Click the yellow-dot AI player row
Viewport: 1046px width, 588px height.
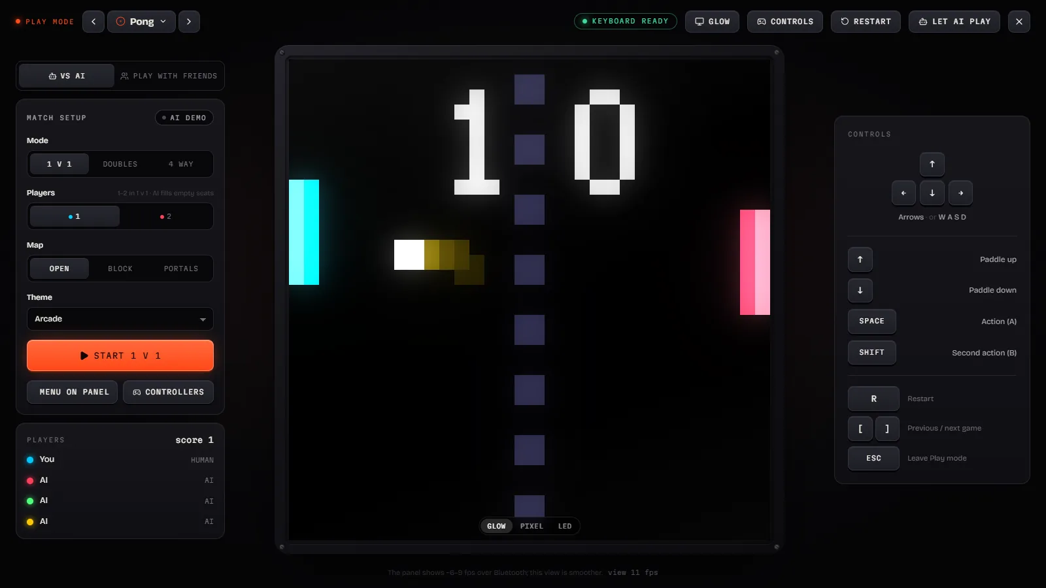(120, 521)
